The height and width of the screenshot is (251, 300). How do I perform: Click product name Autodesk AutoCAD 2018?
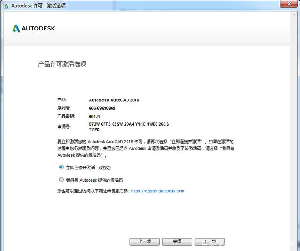click(x=114, y=100)
